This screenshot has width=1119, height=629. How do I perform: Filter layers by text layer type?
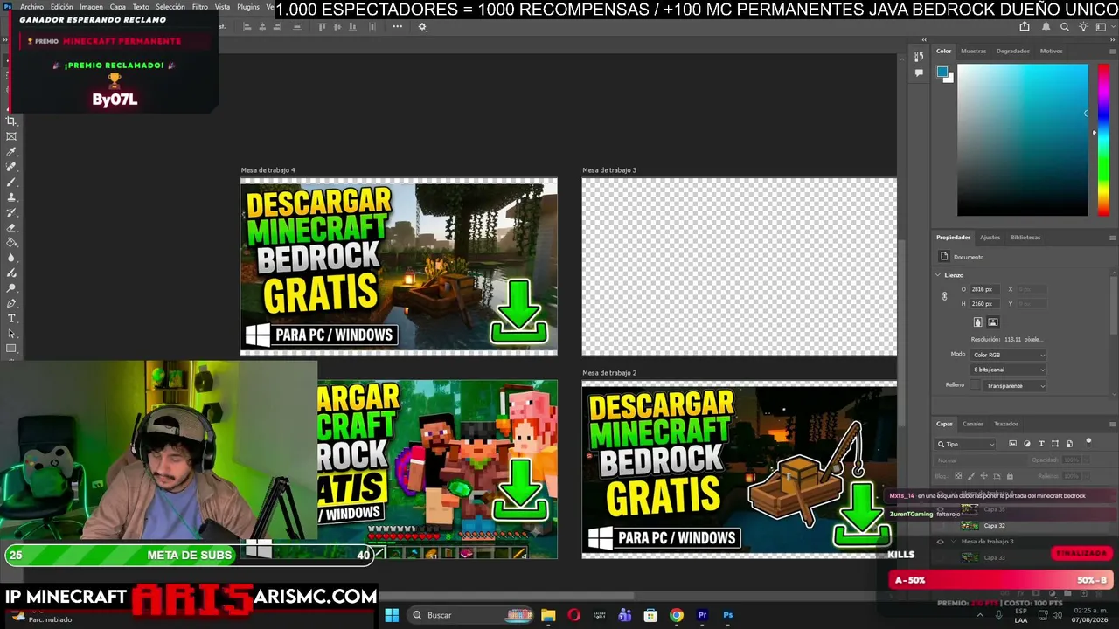click(x=1041, y=444)
